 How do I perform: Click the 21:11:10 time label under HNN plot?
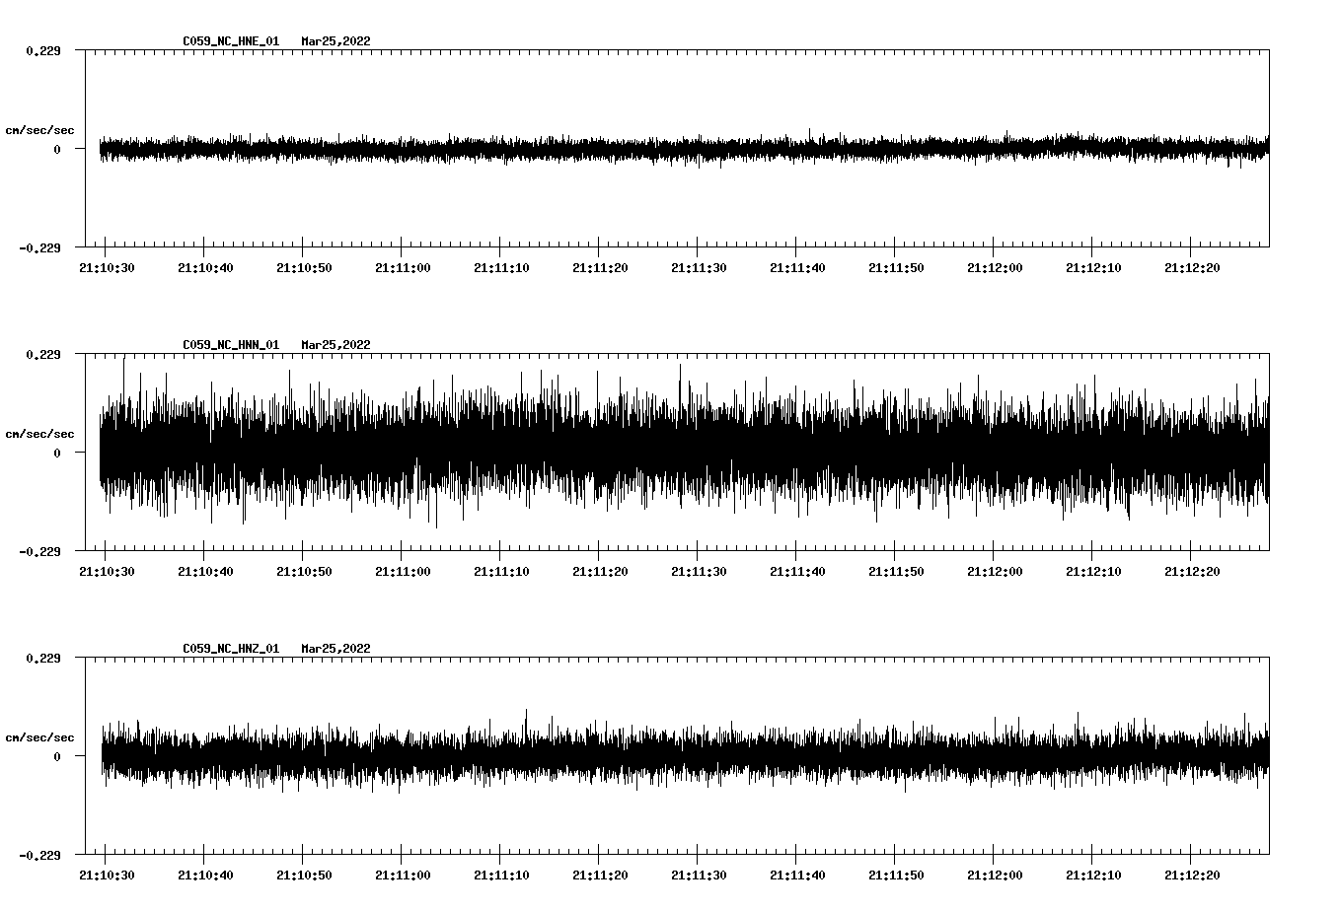tap(501, 572)
